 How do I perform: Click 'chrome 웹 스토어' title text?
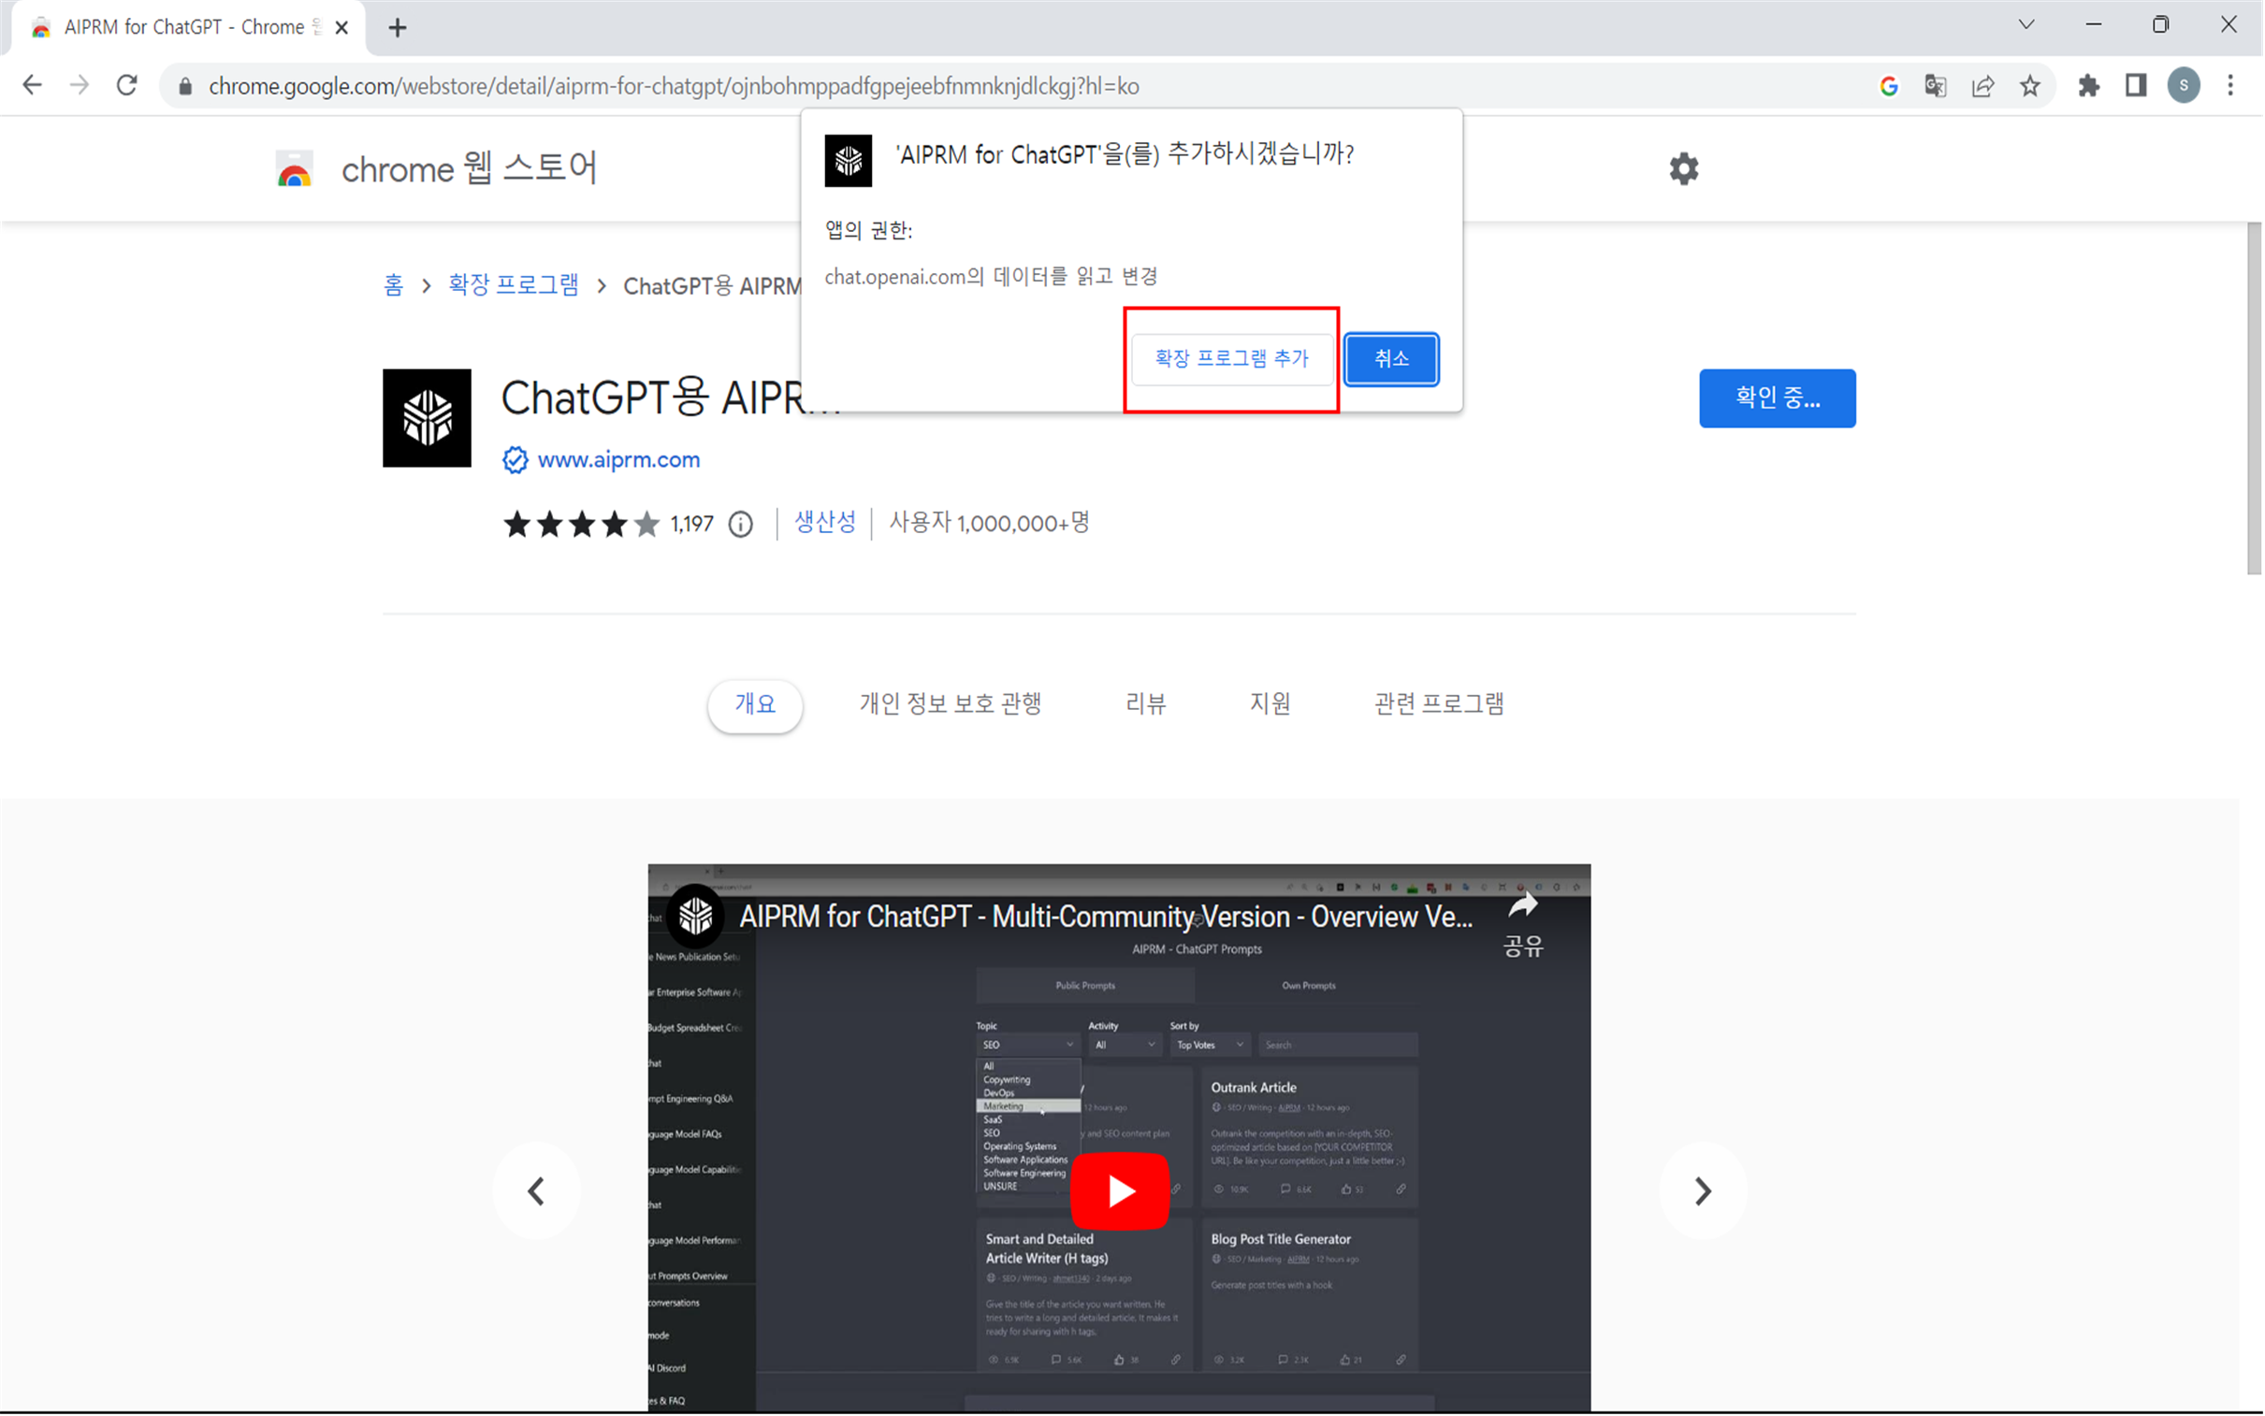pyautogui.click(x=470, y=169)
